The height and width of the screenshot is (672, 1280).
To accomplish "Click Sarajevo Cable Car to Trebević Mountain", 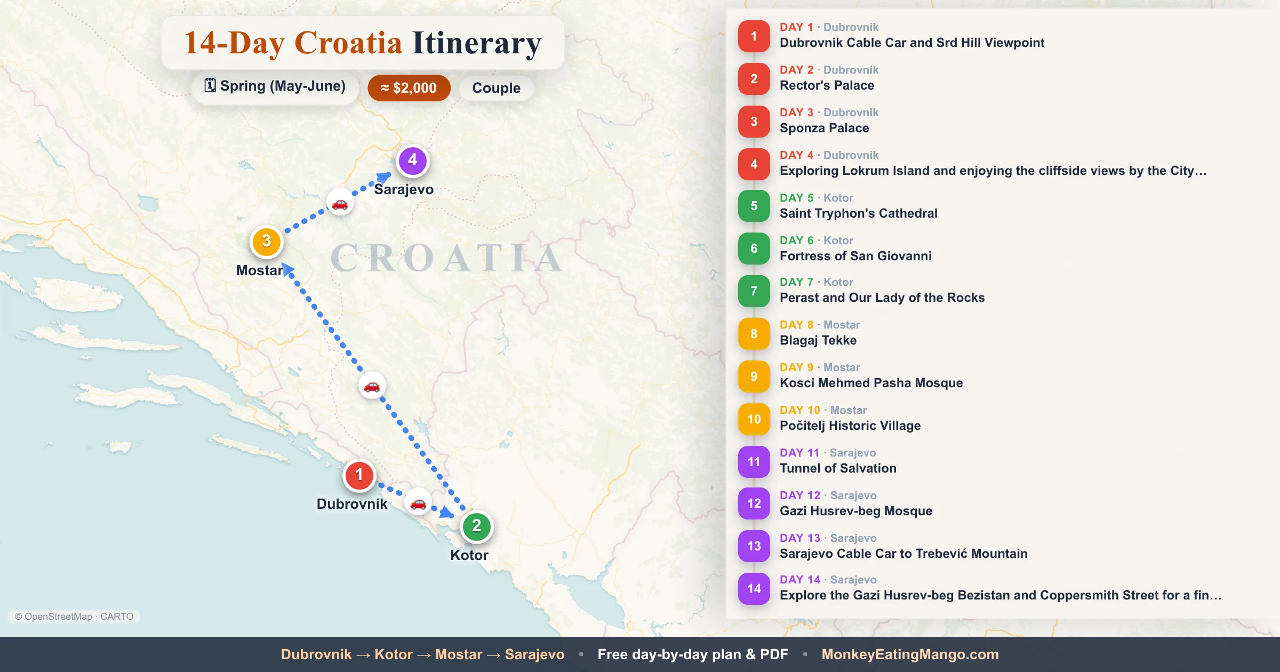I will pyautogui.click(x=903, y=554).
